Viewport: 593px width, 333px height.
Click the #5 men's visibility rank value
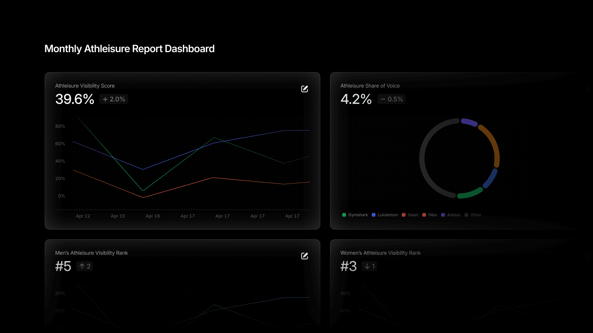pyautogui.click(x=63, y=266)
